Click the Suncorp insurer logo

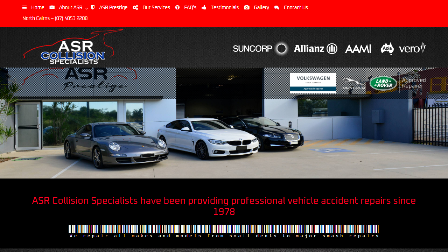click(260, 49)
